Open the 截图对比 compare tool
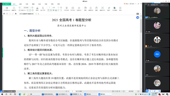The height and width of the screenshot is (96, 170). (x=91, y=9)
